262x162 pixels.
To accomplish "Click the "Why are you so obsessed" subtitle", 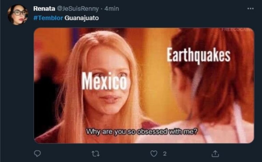I will pos(142,131).
